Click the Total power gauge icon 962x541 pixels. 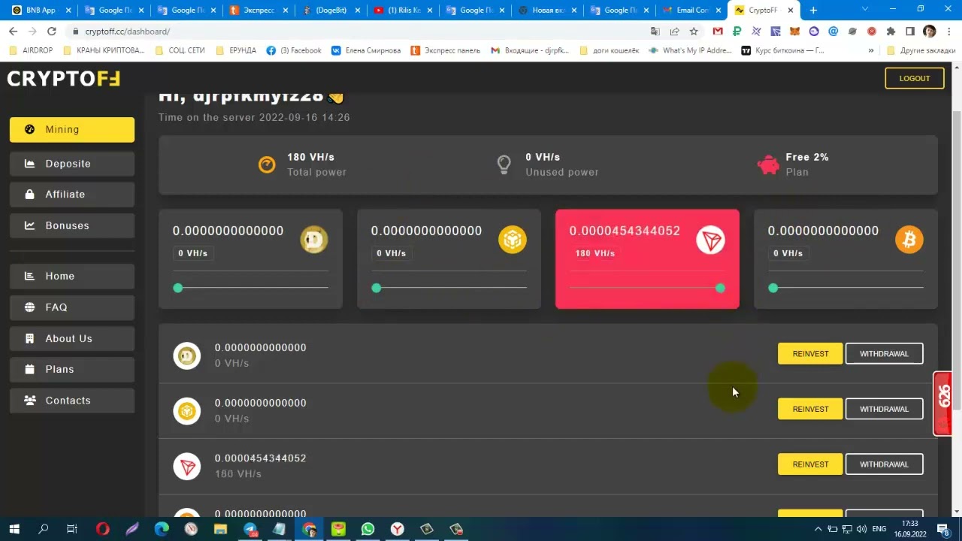click(x=267, y=165)
